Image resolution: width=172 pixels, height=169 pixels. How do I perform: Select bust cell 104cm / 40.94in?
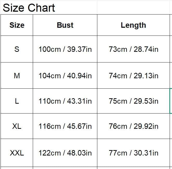pyautogui.click(x=65, y=75)
